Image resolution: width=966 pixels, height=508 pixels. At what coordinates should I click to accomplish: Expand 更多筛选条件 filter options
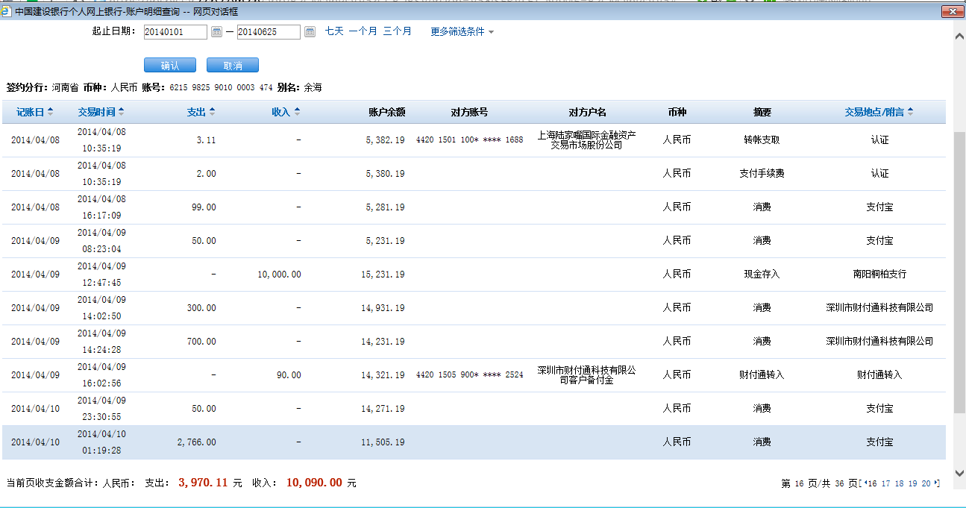[x=462, y=32]
